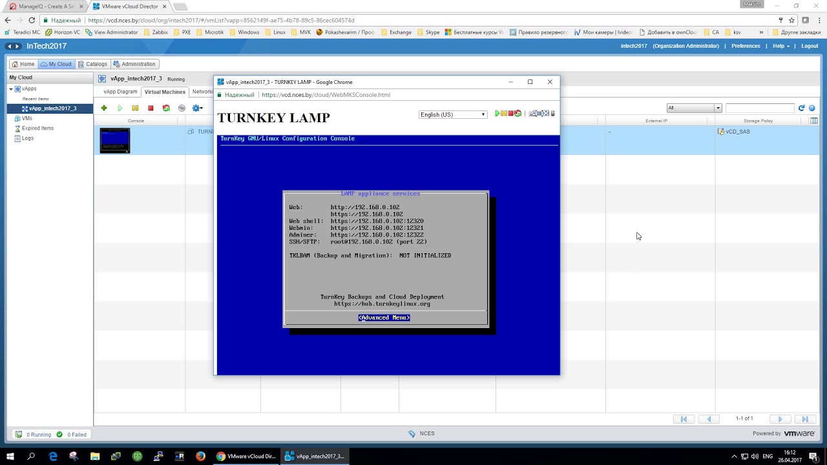Click the Logout link

(x=810, y=46)
